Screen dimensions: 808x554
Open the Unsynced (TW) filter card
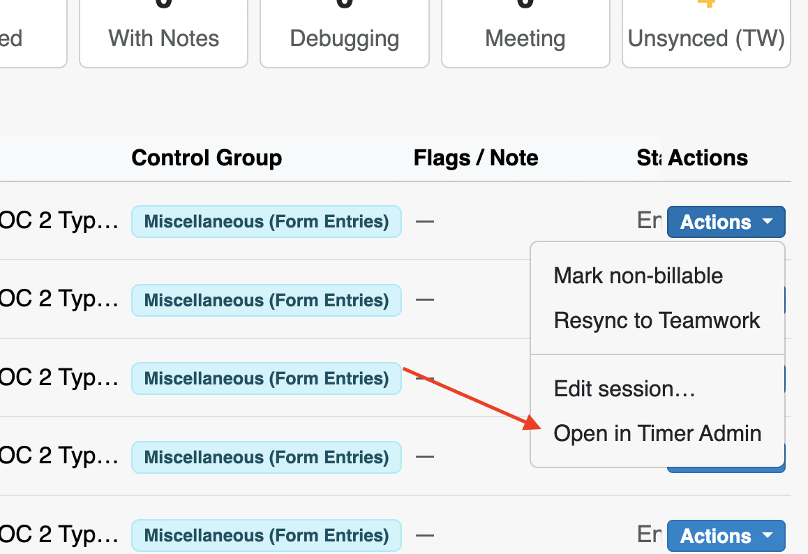(707, 33)
